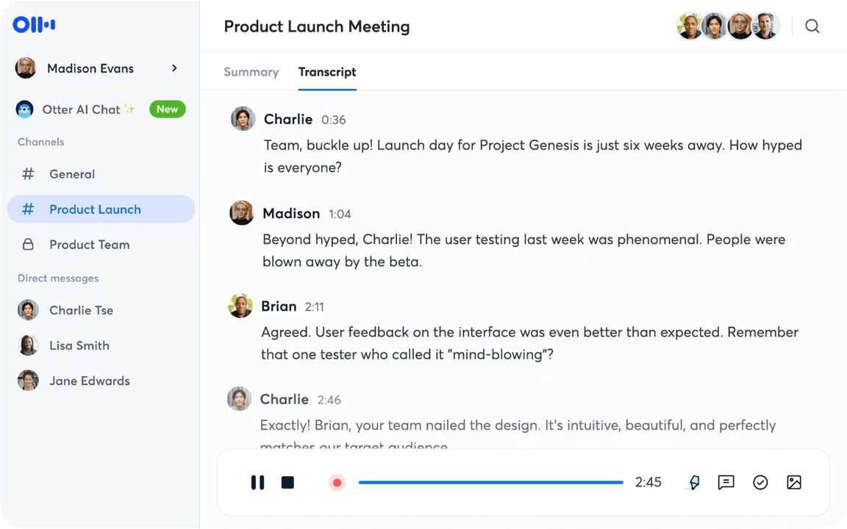847x529 pixels.
Task: Click the red record indicator button
Action: coord(337,483)
